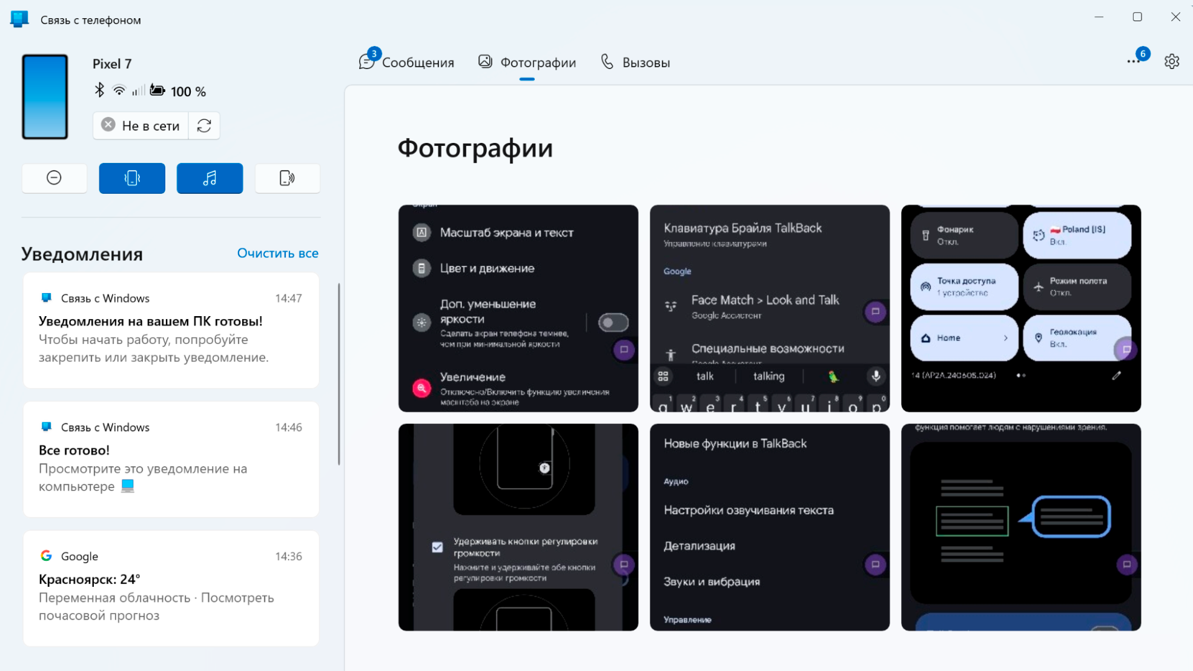The width and height of the screenshot is (1193, 671).
Task: Click the battery status icon
Action: point(157,90)
